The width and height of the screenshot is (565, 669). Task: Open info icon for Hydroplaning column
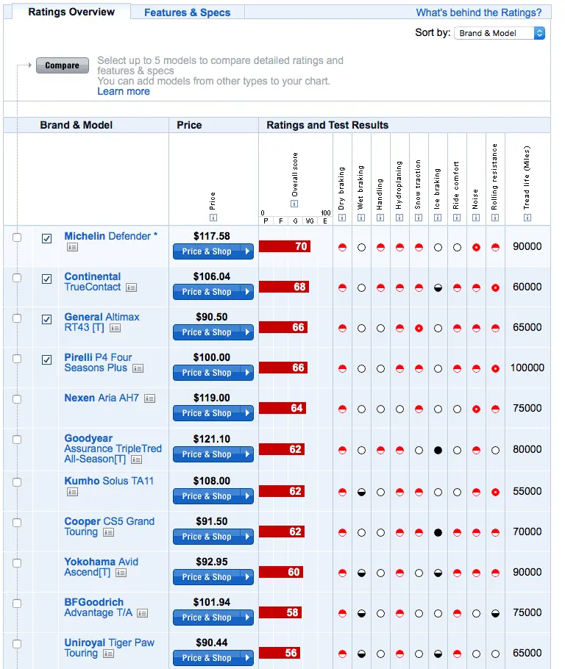click(x=399, y=218)
